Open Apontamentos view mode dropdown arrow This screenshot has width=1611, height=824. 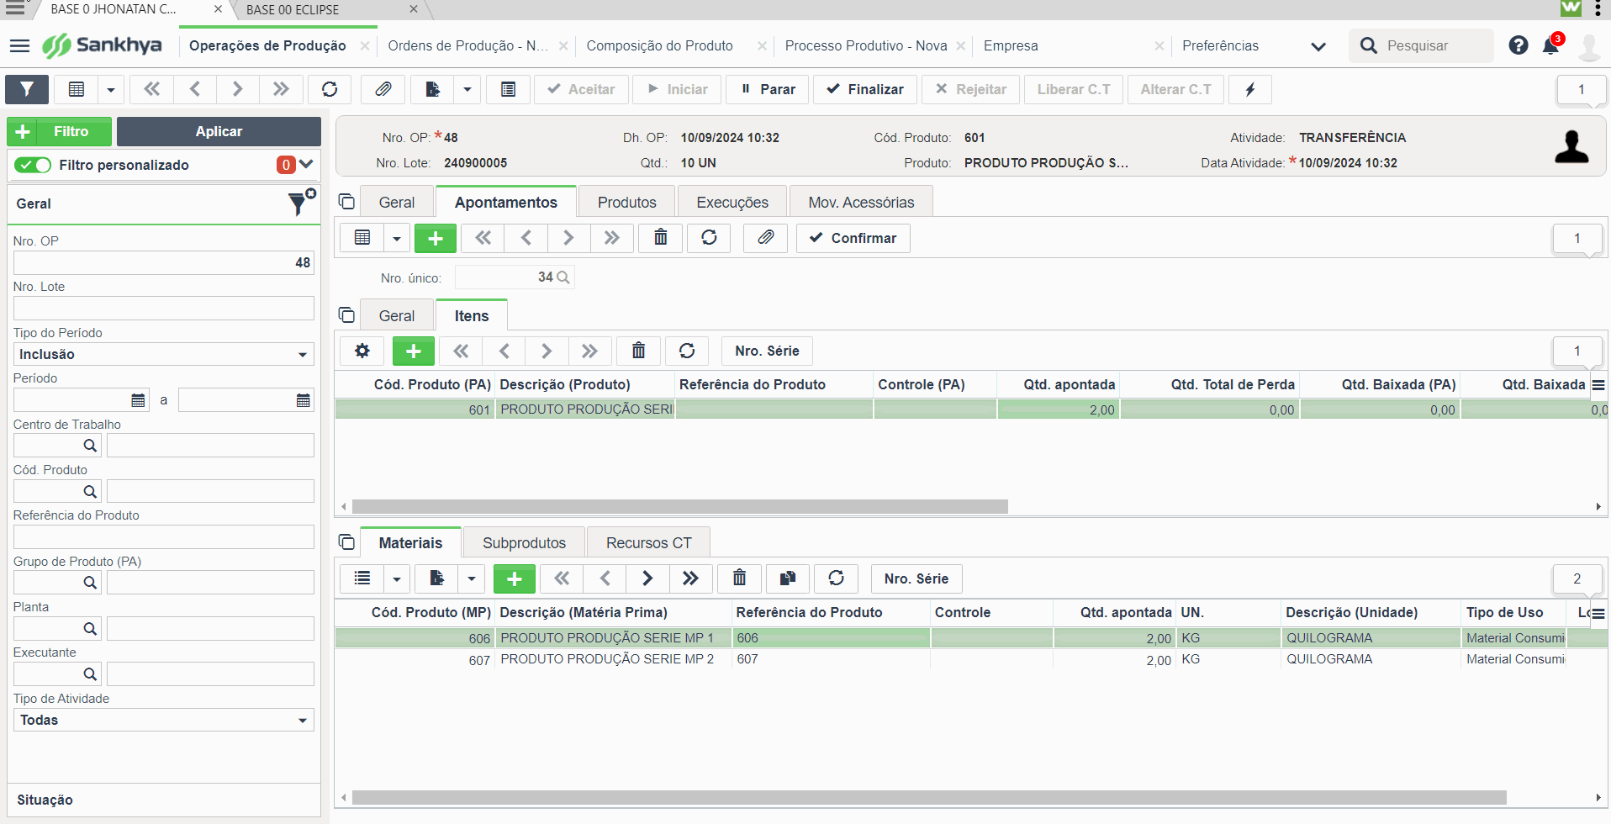pyautogui.click(x=397, y=238)
